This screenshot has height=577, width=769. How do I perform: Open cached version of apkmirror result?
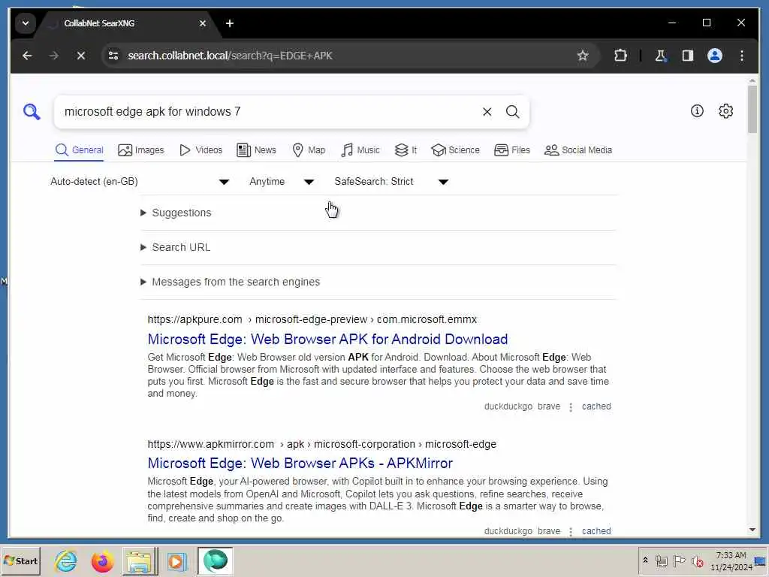coord(596,531)
